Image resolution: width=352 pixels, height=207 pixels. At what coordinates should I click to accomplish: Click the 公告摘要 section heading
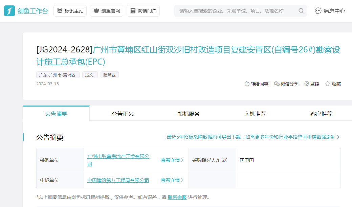coord(50,137)
